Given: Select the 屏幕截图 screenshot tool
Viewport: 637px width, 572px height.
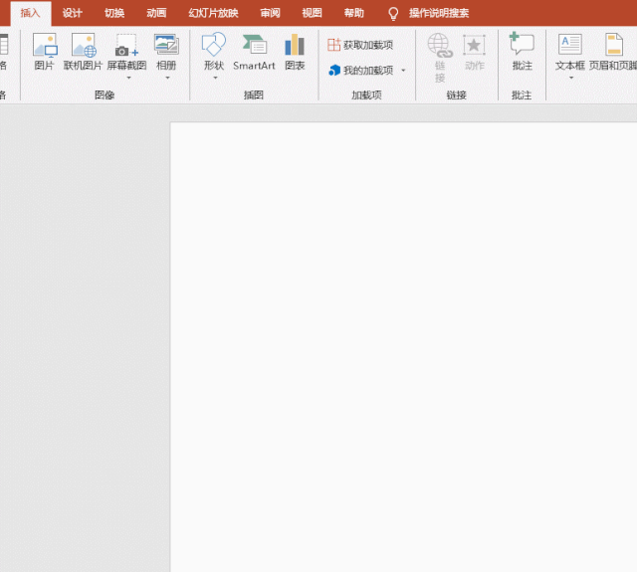Looking at the screenshot, I should point(126,51).
